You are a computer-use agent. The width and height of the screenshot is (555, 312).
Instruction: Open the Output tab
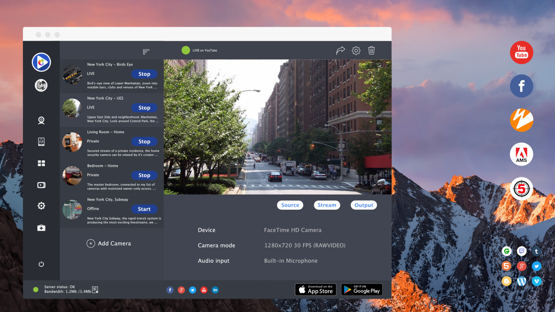coord(364,205)
